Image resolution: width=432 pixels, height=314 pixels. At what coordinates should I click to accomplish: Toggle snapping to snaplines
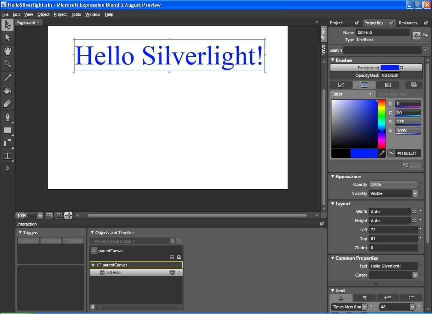pyautogui.click(x=68, y=215)
